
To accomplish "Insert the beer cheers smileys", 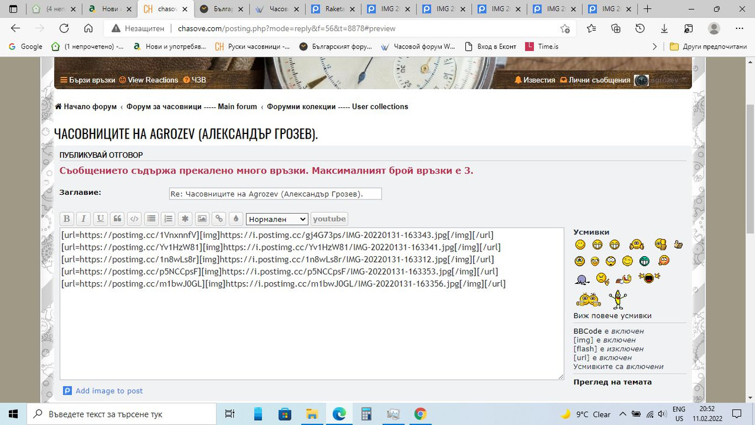I will click(588, 300).
